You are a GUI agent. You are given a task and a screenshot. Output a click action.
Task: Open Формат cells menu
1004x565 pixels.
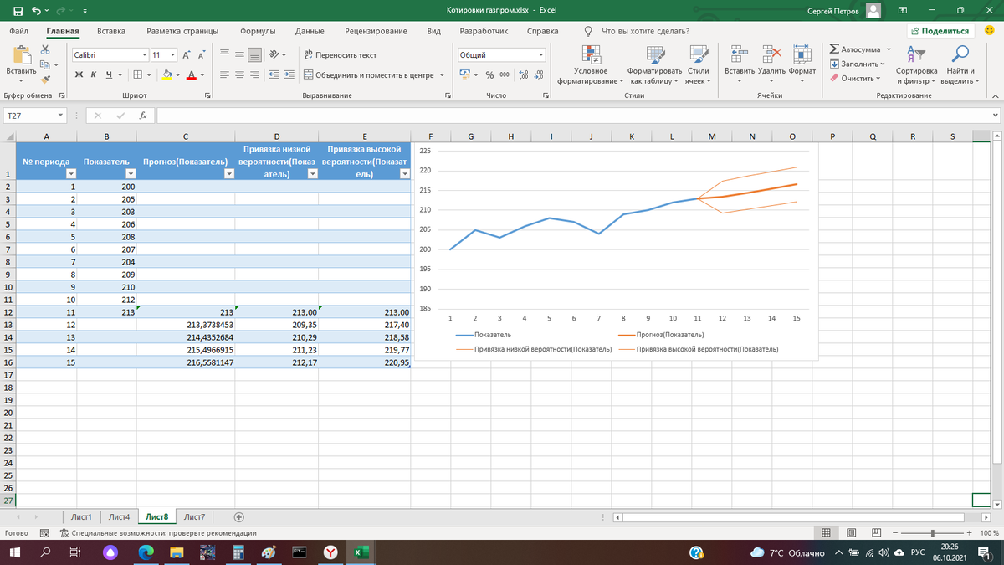coord(802,64)
